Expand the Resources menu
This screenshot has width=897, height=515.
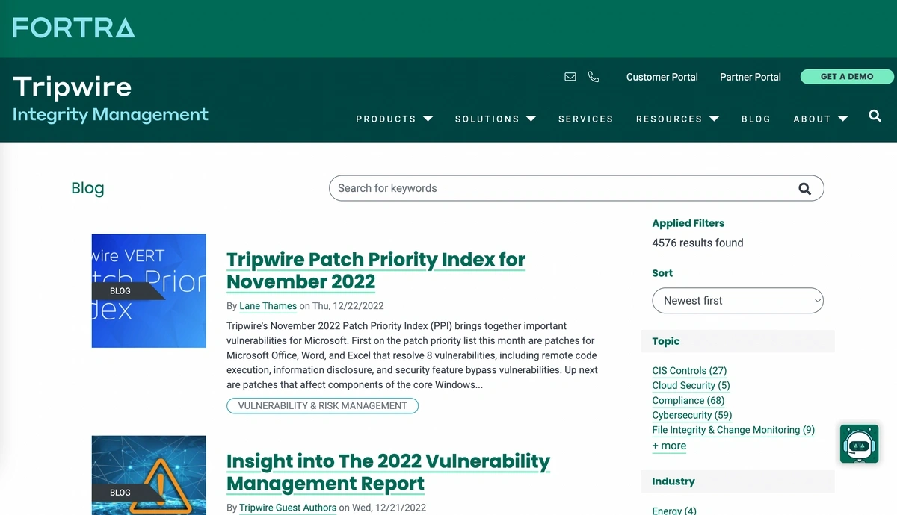(677, 119)
